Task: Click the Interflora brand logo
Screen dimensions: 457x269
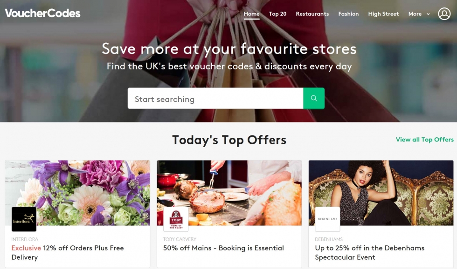Action: pyautogui.click(x=24, y=219)
